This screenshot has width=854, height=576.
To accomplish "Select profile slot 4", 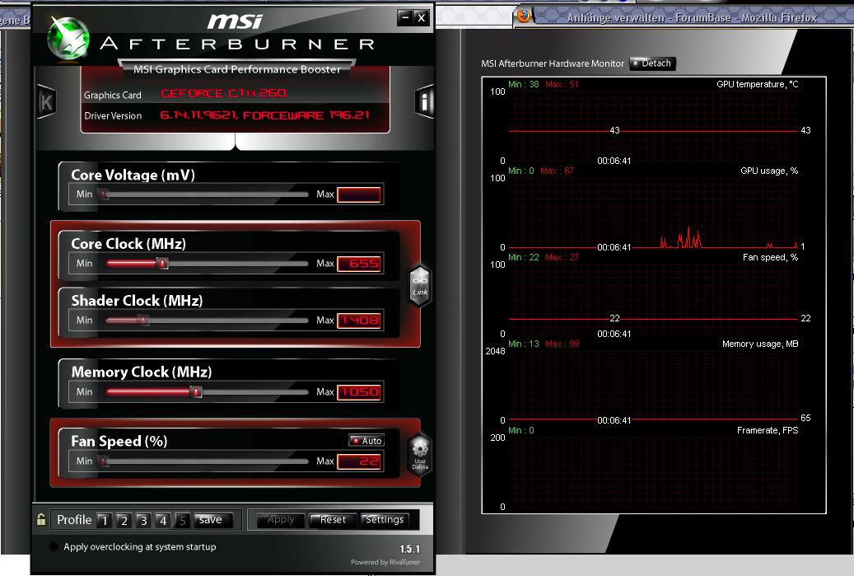I will (162, 521).
